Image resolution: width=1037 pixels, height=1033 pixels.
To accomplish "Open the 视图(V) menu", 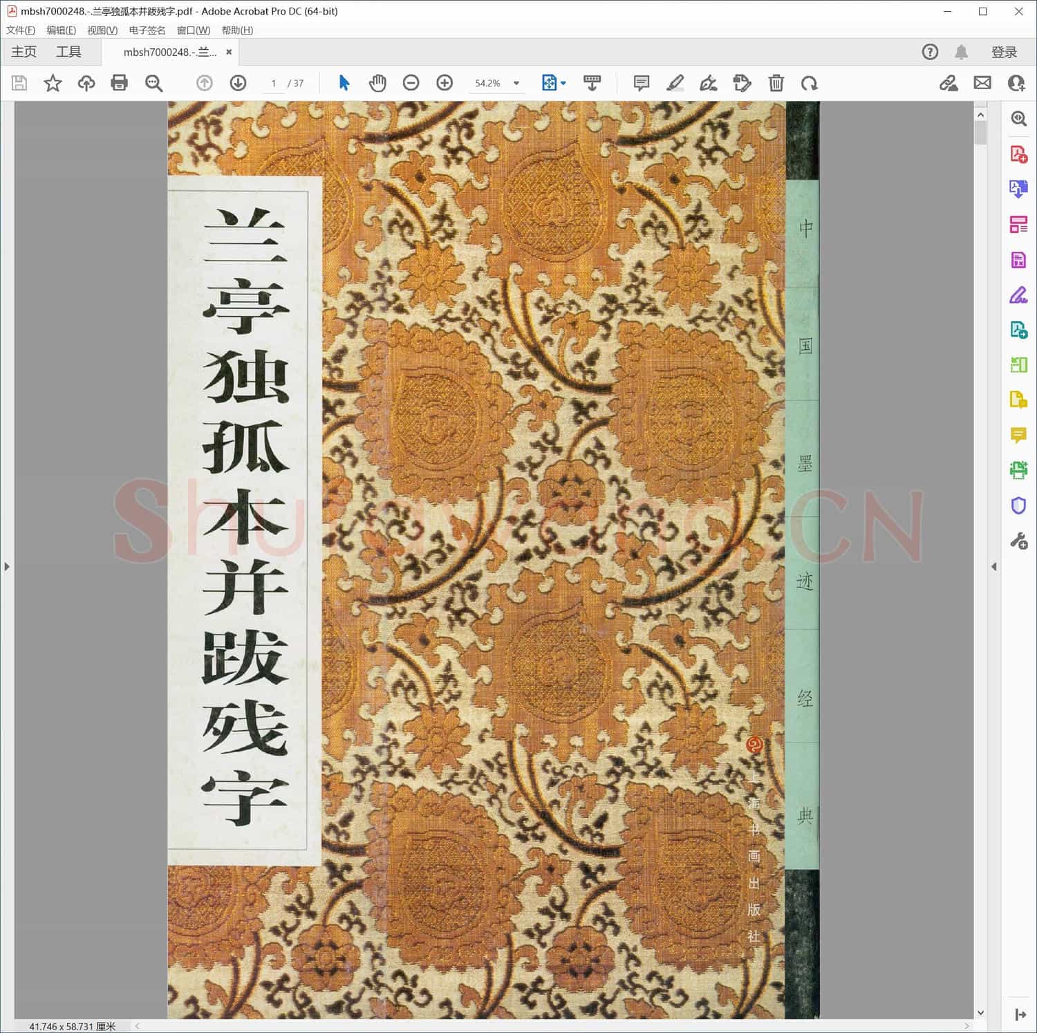I will click(x=102, y=30).
